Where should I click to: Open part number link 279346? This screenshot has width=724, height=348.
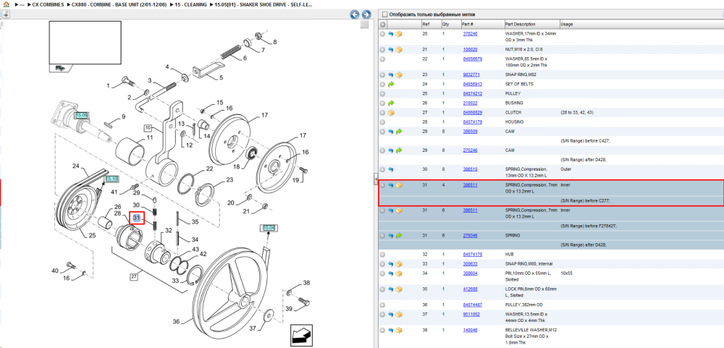tap(470, 235)
